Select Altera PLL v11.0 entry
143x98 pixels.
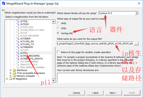[x=29, y=64]
